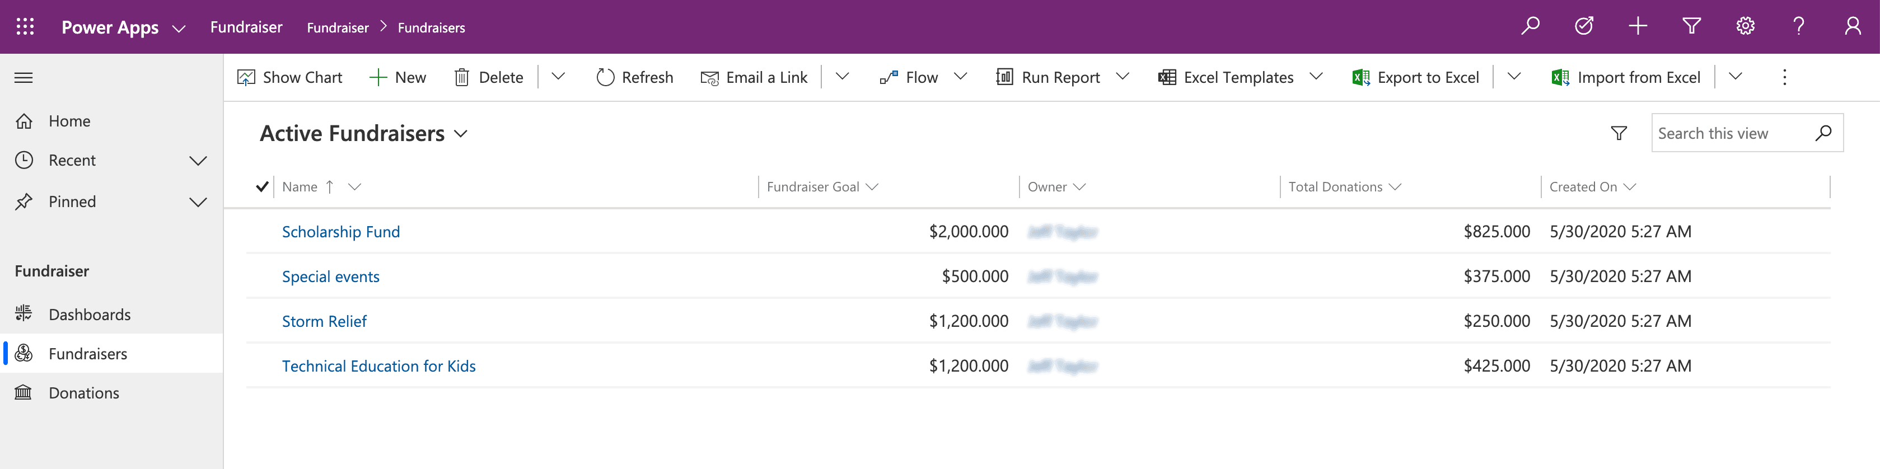Click the help question mark icon
1880x469 pixels.
pyautogui.click(x=1798, y=27)
